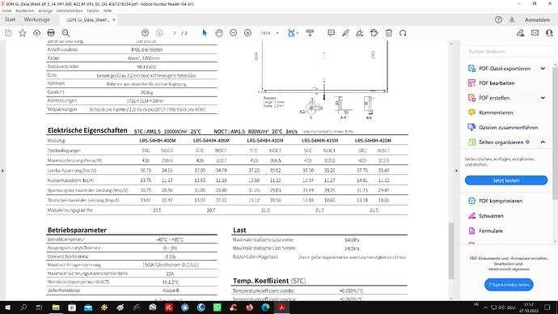Expand PDF-Datei exportieren section

pyautogui.click(x=543, y=68)
